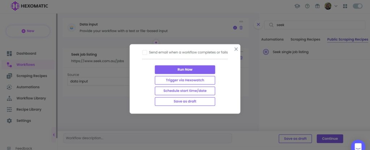Delete the Data input step via trash icon

(241, 27)
